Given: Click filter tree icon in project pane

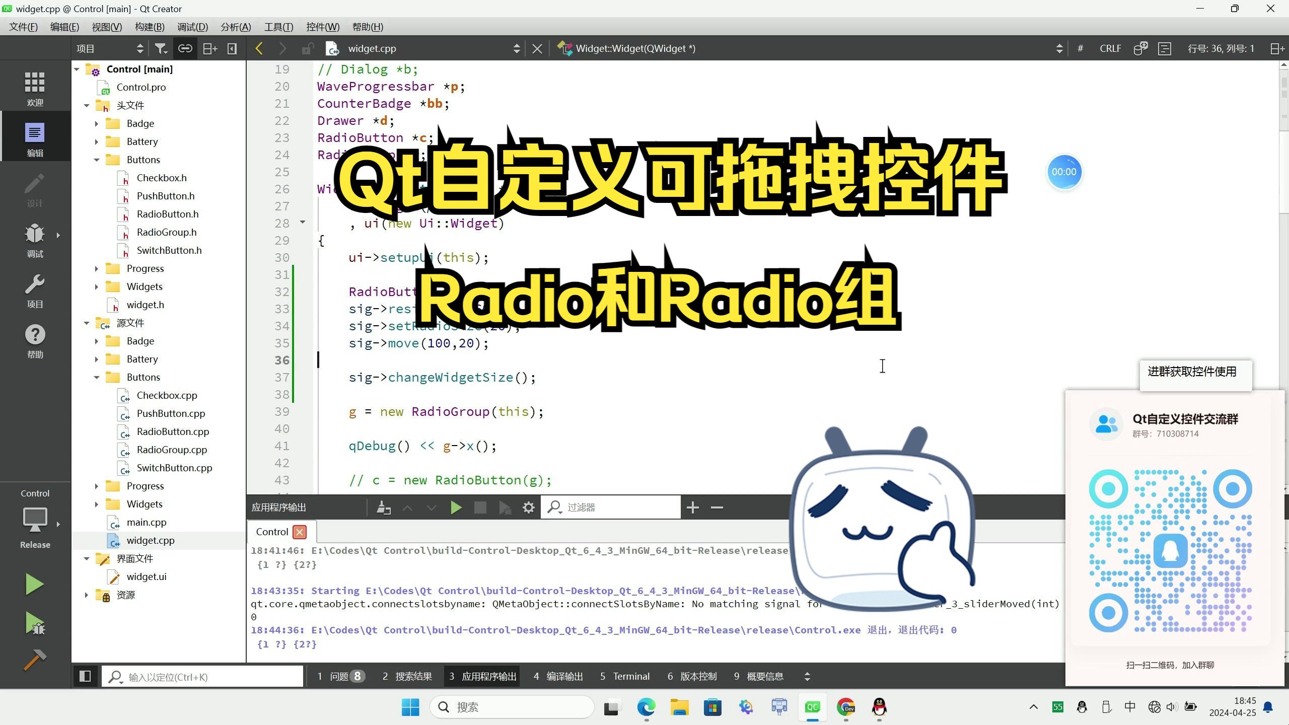Looking at the screenshot, I should click(161, 48).
